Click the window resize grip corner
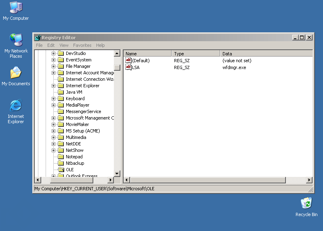Screen dimensions: 323x231 coord(310,189)
